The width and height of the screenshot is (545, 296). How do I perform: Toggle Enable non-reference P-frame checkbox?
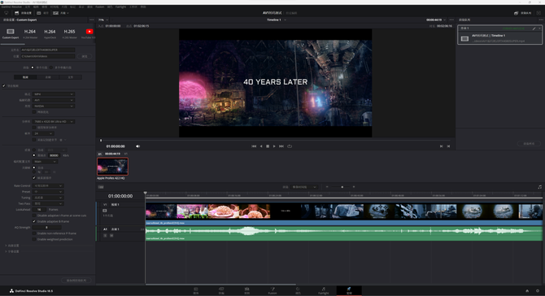tap(34, 233)
